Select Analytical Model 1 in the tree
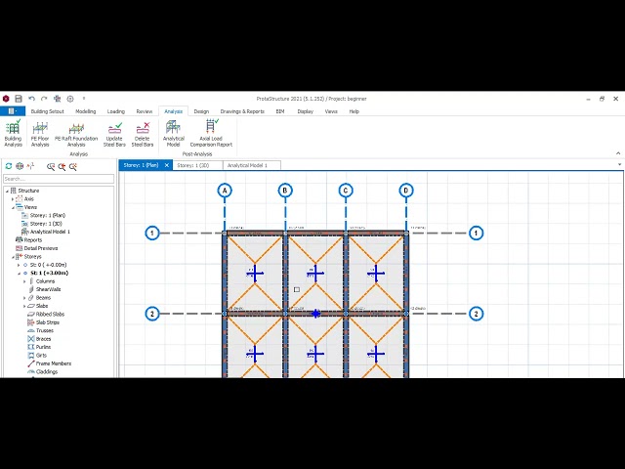Viewport: 625px width, 469px height. click(x=50, y=232)
